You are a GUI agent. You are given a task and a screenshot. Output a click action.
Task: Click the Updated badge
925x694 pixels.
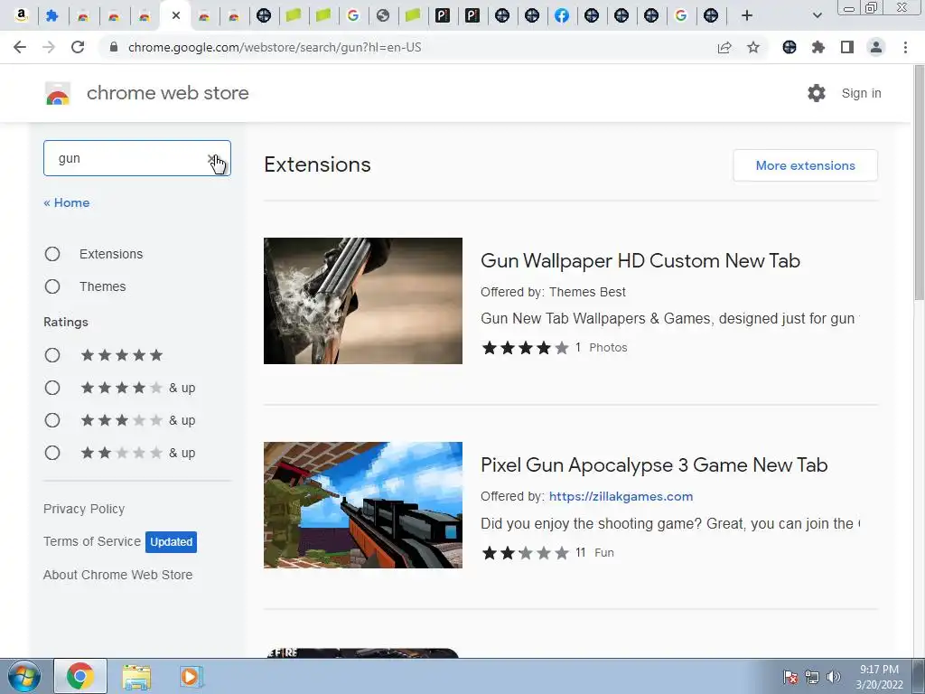pos(171,542)
